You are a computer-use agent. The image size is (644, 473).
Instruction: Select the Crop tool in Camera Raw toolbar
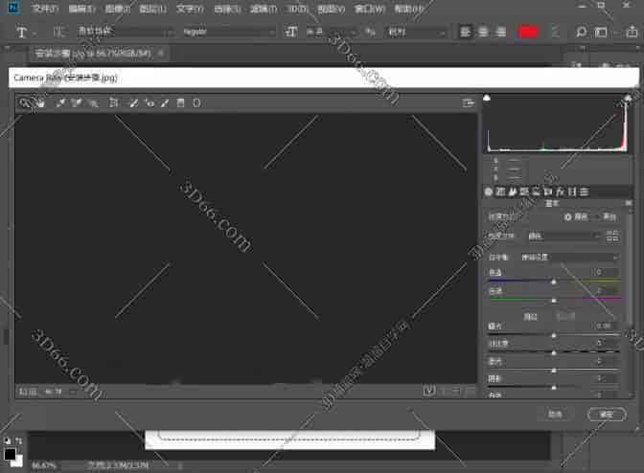coord(113,102)
